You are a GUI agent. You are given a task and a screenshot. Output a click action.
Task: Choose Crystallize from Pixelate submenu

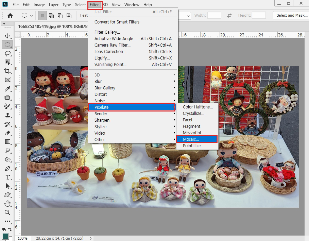click(197, 113)
